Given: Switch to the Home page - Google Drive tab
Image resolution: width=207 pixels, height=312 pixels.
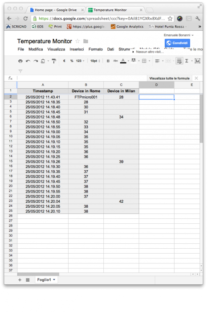Looking at the screenshot, I should point(56,10).
